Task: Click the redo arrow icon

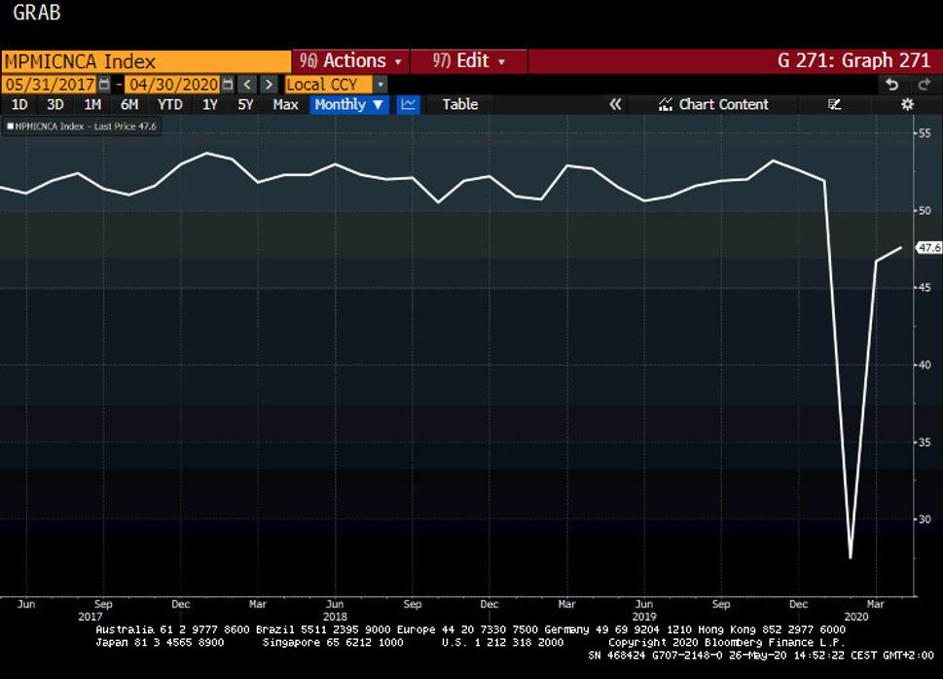Action: coord(924,85)
